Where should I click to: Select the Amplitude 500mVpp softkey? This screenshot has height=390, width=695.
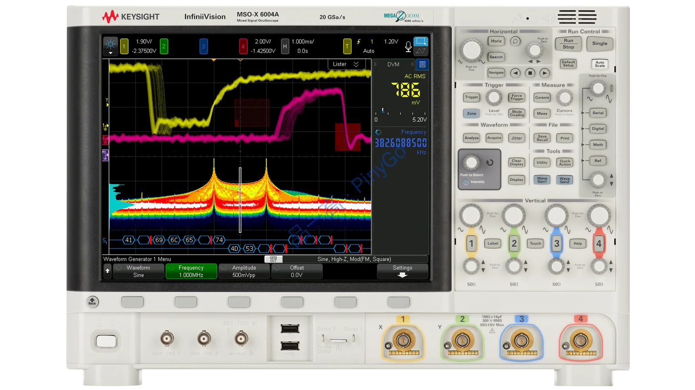click(244, 271)
